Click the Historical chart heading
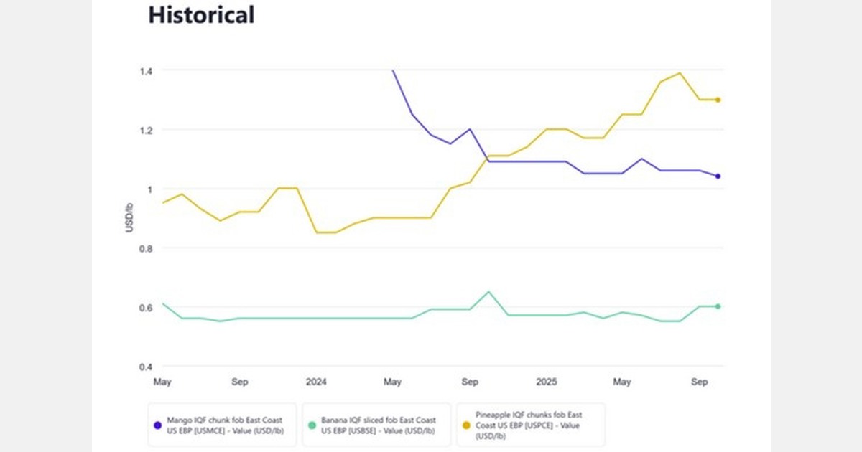 coord(201,14)
